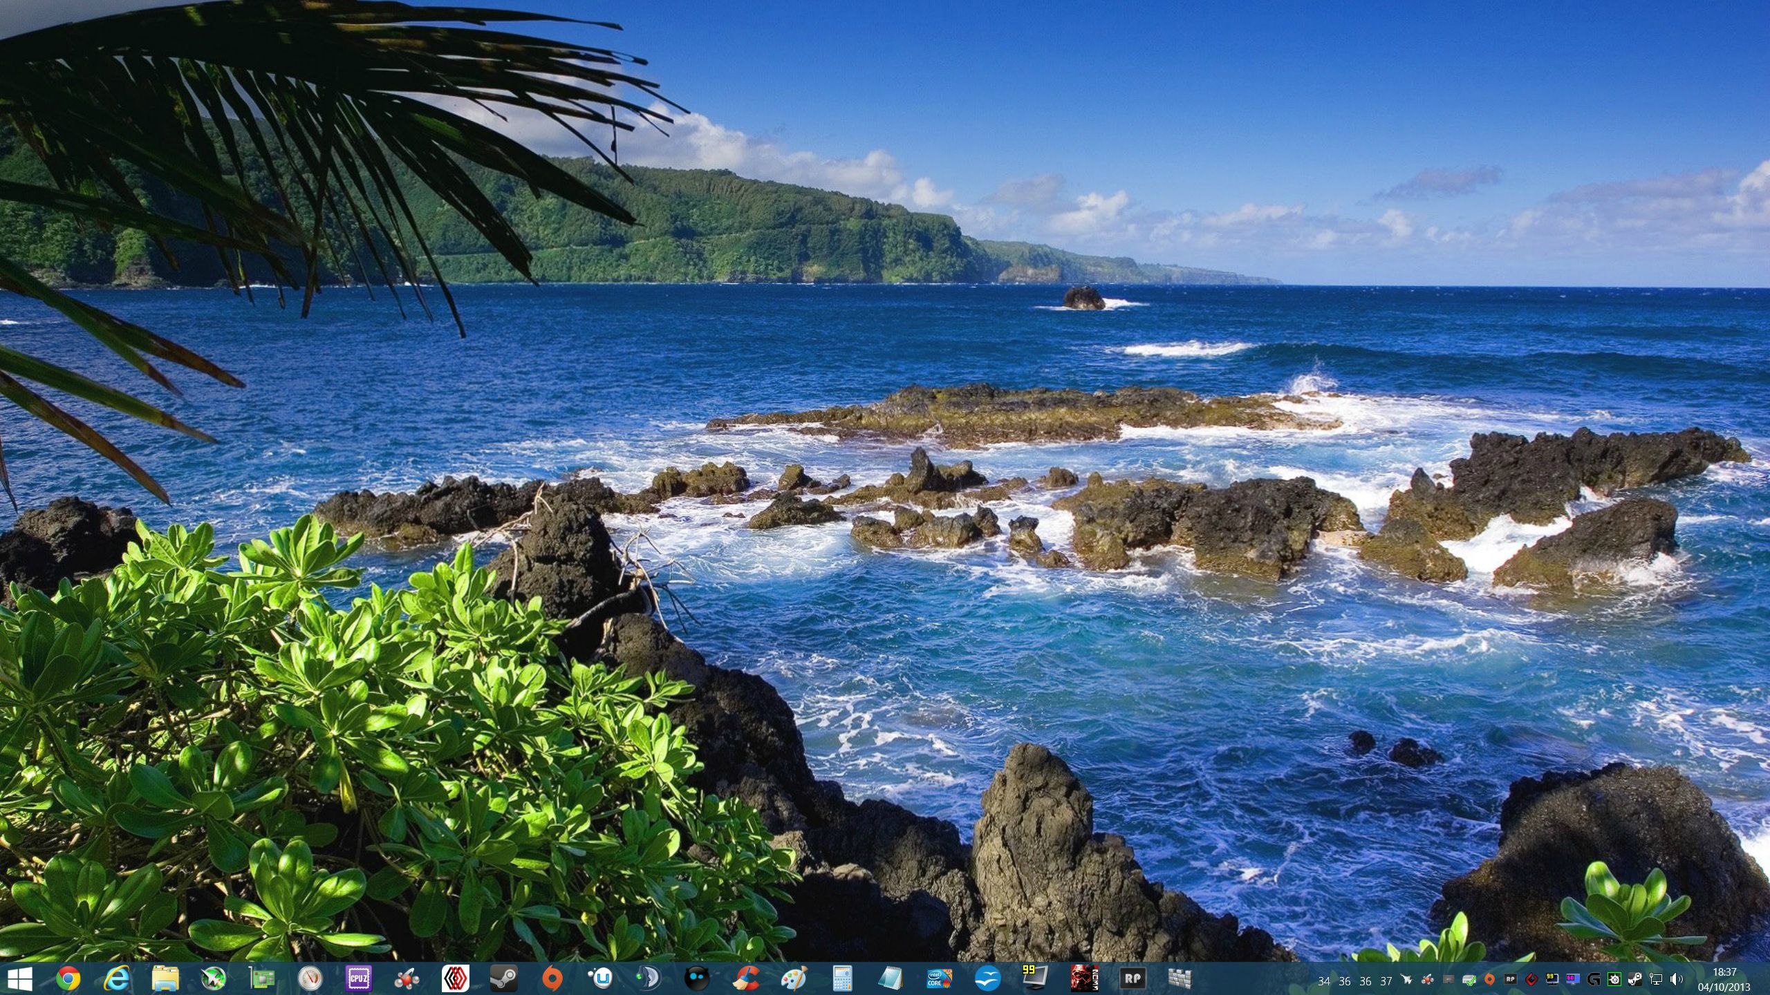The image size is (1770, 995).
Task: Open Notepad from the taskbar
Action: [x=891, y=978]
